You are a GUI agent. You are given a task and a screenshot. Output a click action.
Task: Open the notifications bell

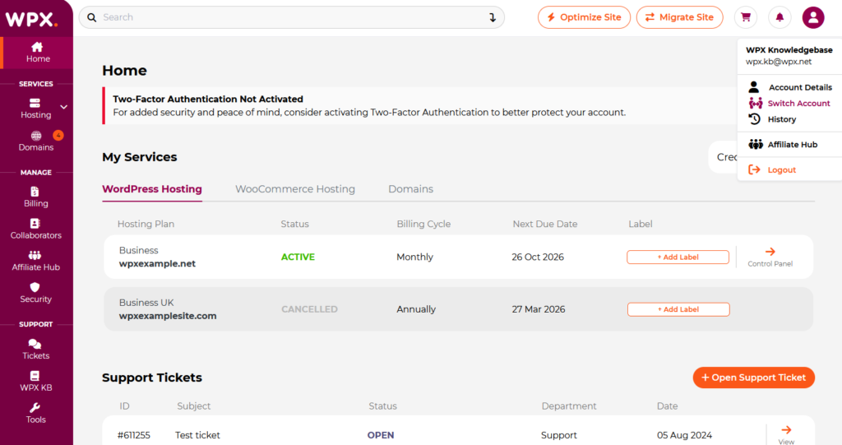(780, 18)
